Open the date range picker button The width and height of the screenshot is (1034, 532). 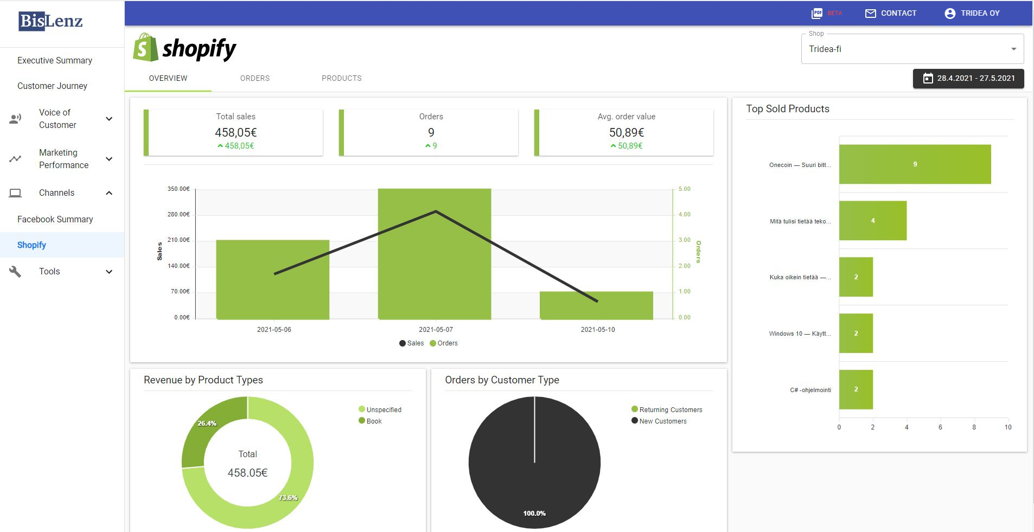[968, 78]
